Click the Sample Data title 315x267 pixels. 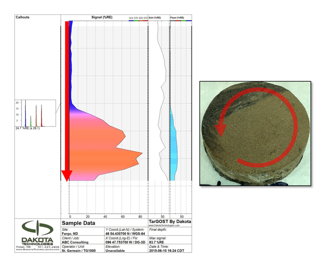79,223
